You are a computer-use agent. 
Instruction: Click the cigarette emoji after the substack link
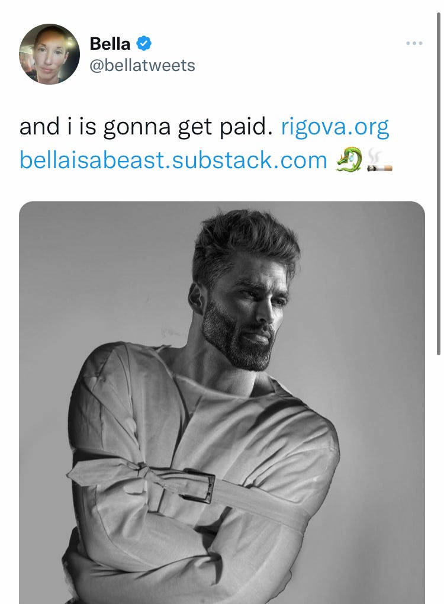(x=379, y=160)
